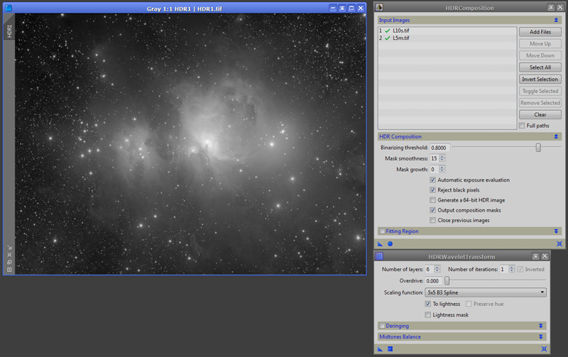Reset HDRWaveletTransform settings with bottom-right icon

pyautogui.click(x=544, y=348)
